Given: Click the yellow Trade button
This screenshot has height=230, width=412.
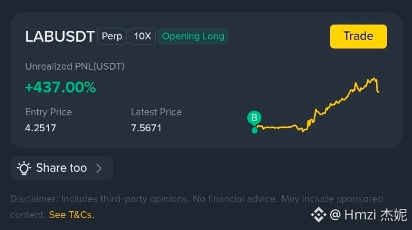Looking at the screenshot, I should 358,37.
